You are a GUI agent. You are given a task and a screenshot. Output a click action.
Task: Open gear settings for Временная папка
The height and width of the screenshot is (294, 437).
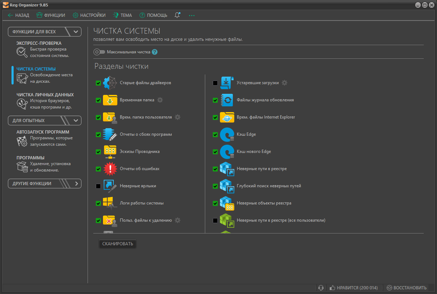160,100
